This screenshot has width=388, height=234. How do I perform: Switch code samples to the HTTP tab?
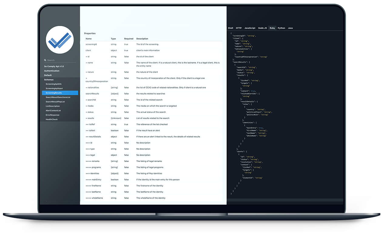[239, 28]
